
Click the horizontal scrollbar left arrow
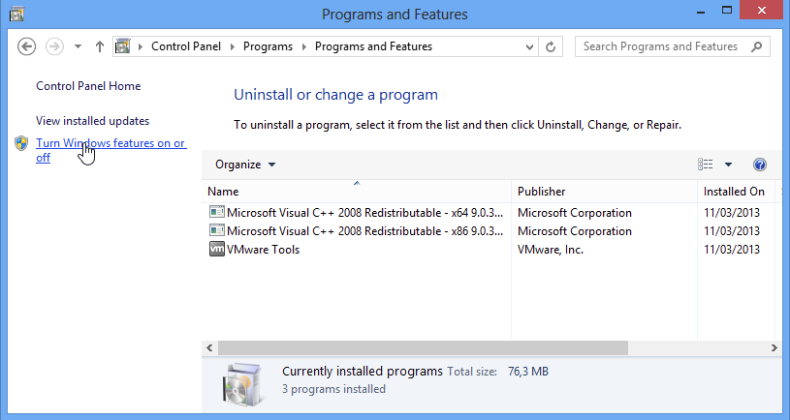pyautogui.click(x=209, y=347)
